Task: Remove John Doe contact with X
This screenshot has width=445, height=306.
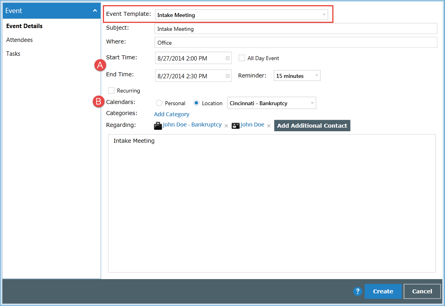Action: click(x=269, y=126)
